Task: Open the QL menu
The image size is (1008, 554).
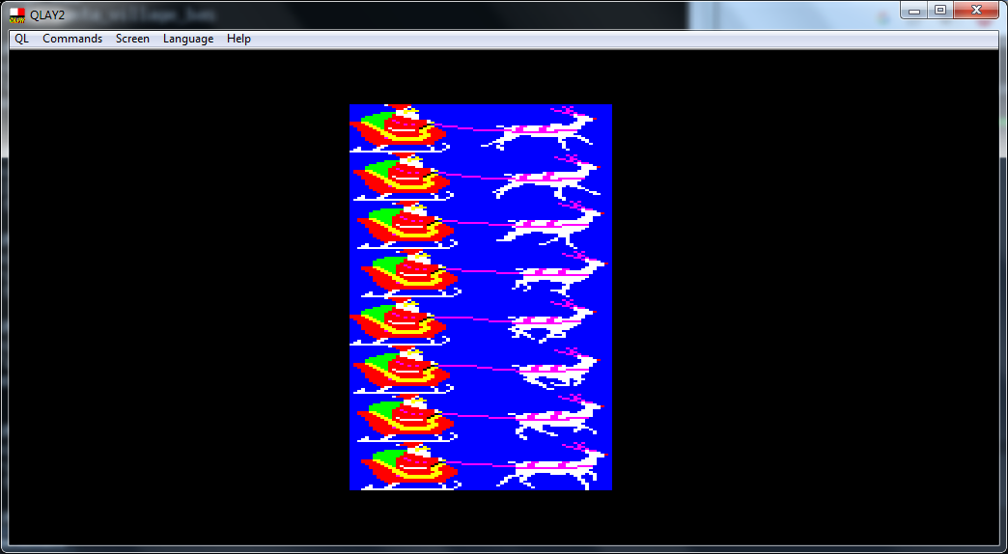Action: (22, 39)
